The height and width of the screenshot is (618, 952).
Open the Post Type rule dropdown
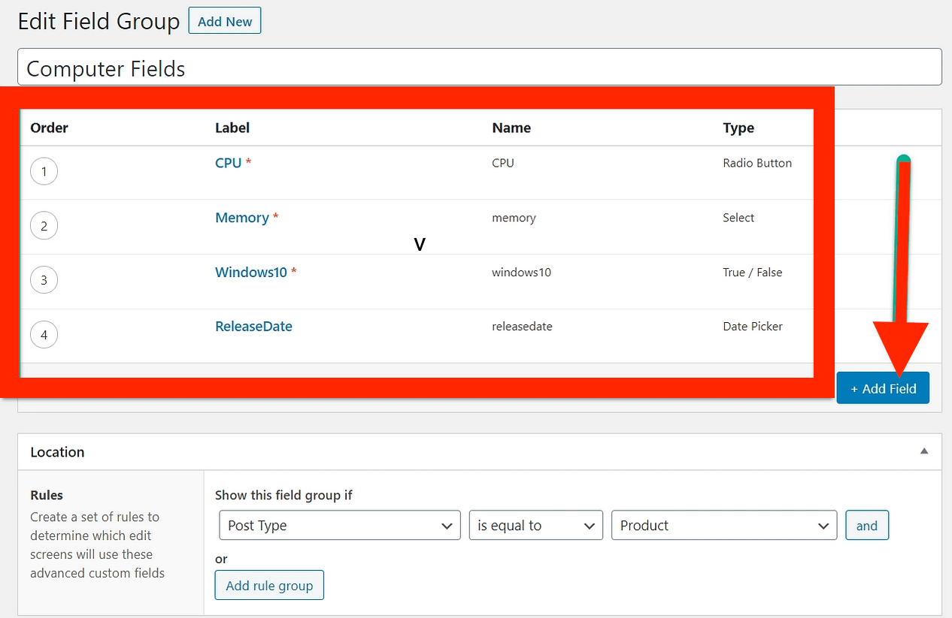pyautogui.click(x=339, y=526)
